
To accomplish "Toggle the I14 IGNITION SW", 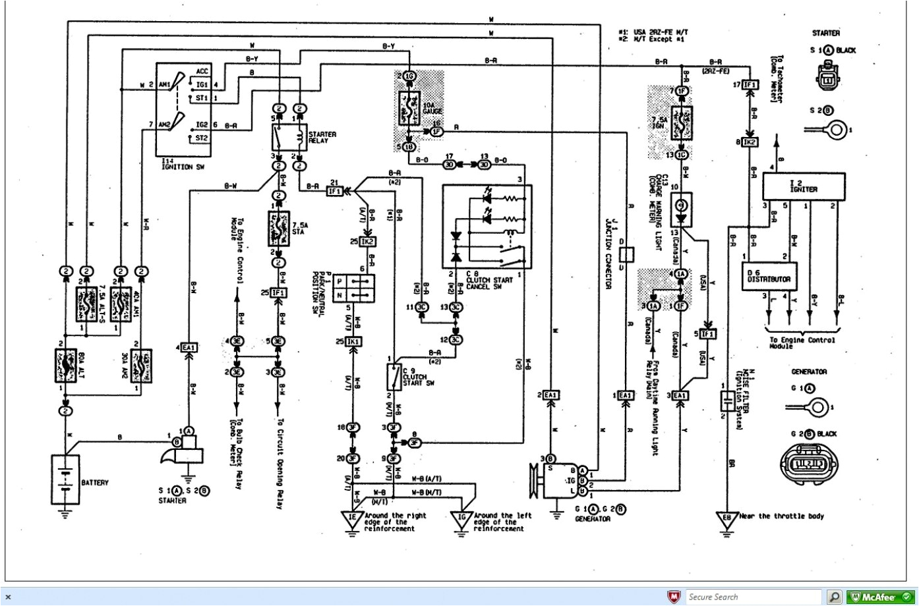I will (x=183, y=109).
